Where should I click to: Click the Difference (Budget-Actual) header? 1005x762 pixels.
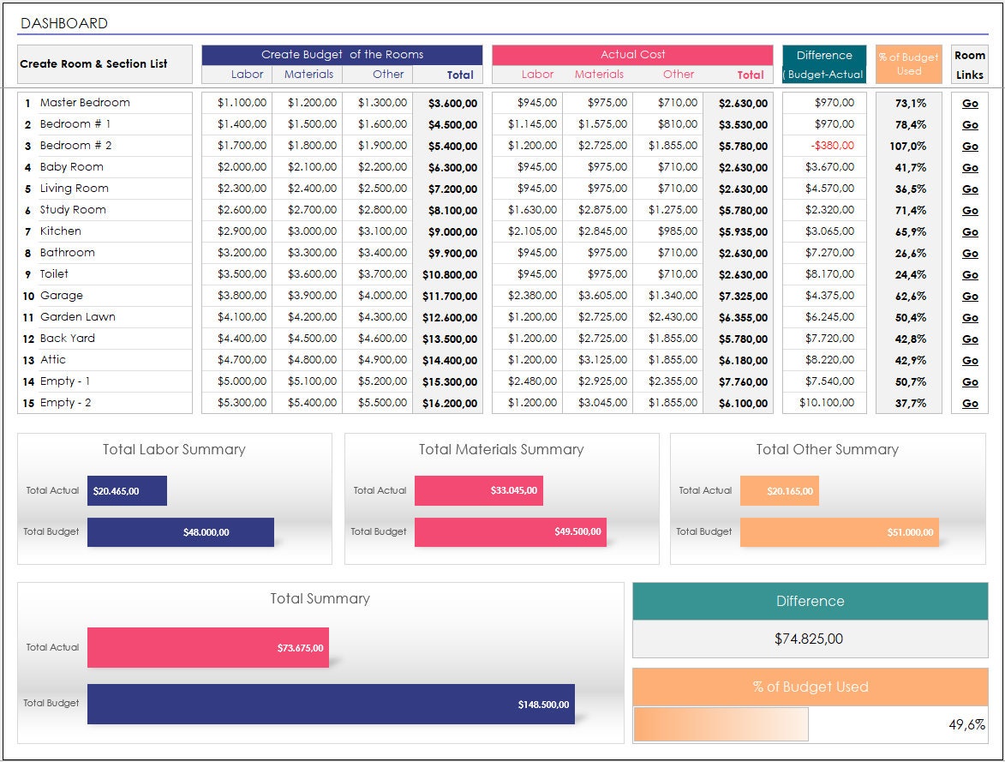[x=823, y=62]
